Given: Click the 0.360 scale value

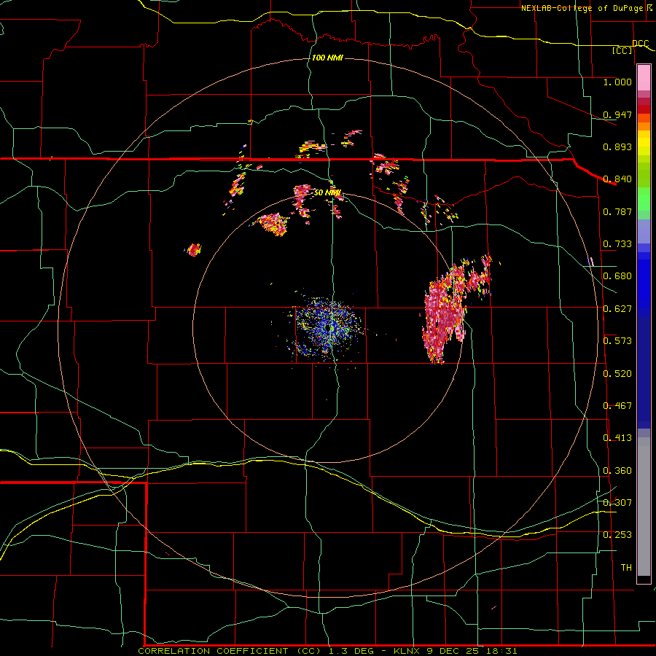Looking at the screenshot, I should click(617, 471).
